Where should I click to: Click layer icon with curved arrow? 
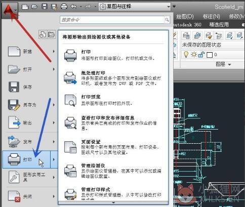point(219,35)
